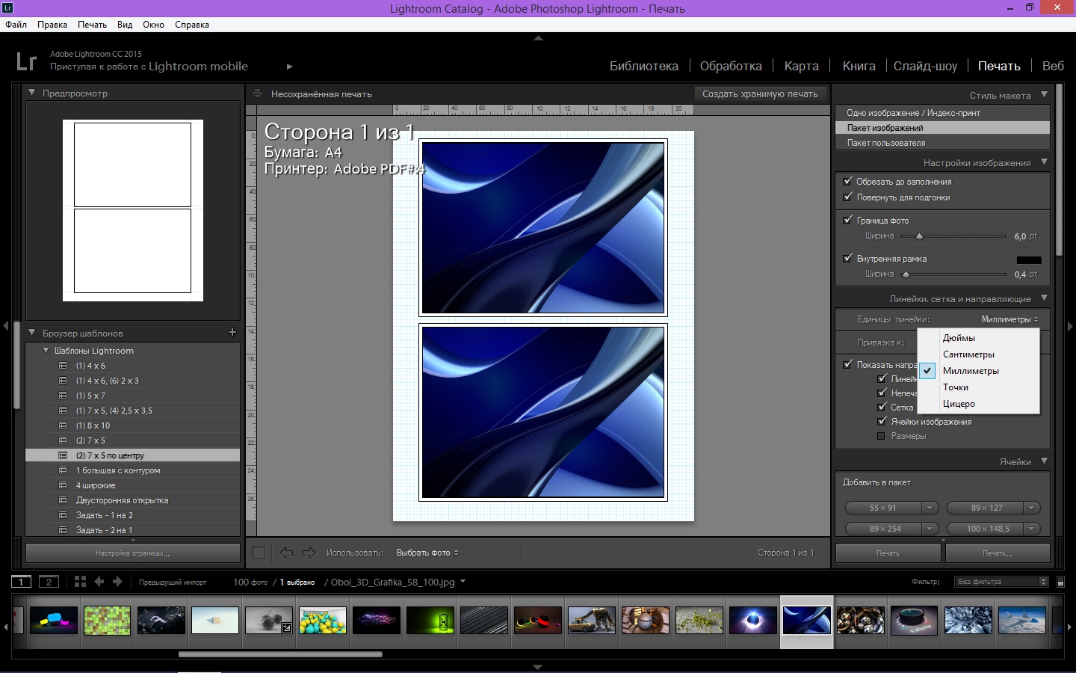
Task: Click the Lr logo icon
Action: [26, 61]
